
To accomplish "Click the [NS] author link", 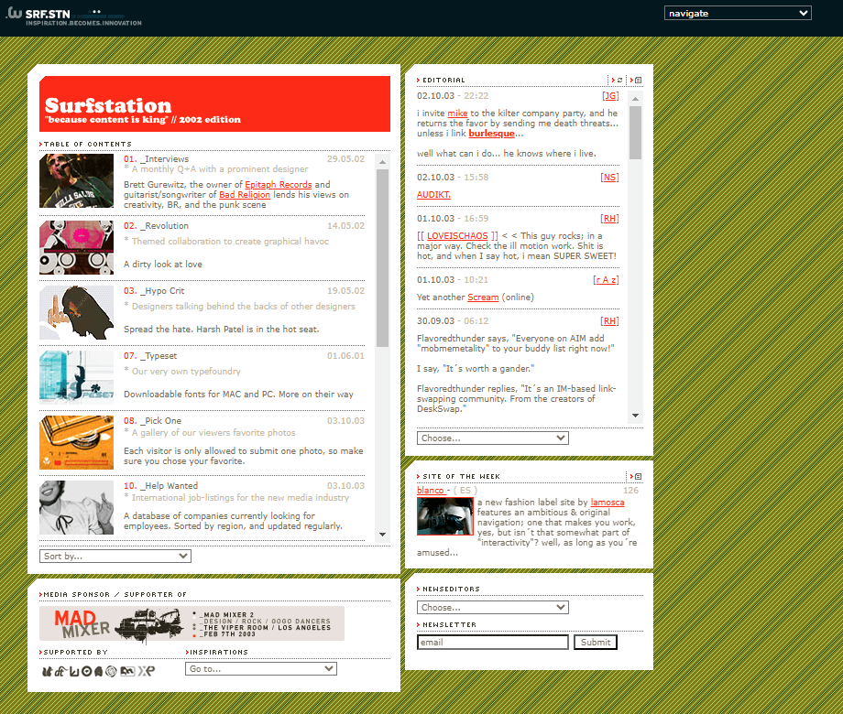I will pos(609,178).
